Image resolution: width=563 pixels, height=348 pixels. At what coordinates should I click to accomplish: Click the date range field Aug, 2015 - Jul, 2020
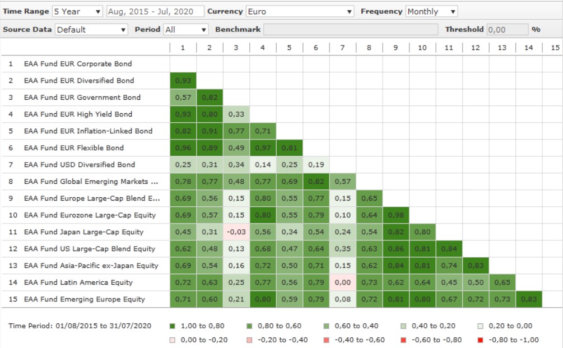(x=153, y=11)
